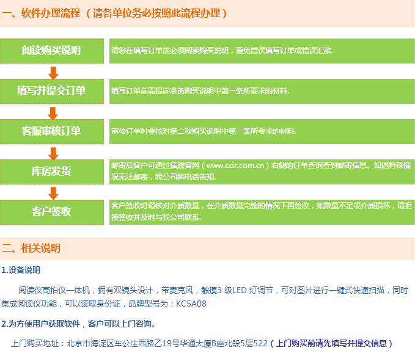415x353 pixels.
Task: Choose the 客服审核订单 step box
Action: (x=52, y=131)
